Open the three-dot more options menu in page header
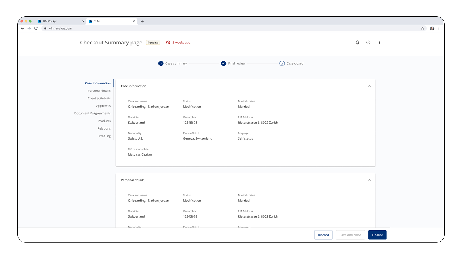The height and width of the screenshot is (259, 461). click(379, 43)
